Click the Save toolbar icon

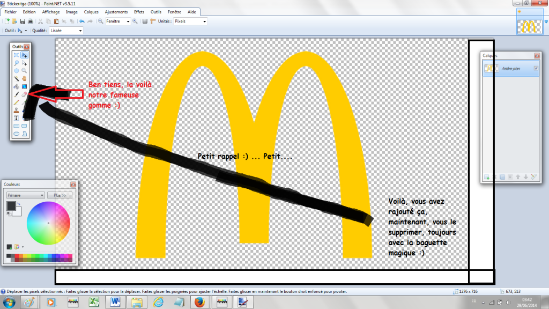pyautogui.click(x=23, y=21)
